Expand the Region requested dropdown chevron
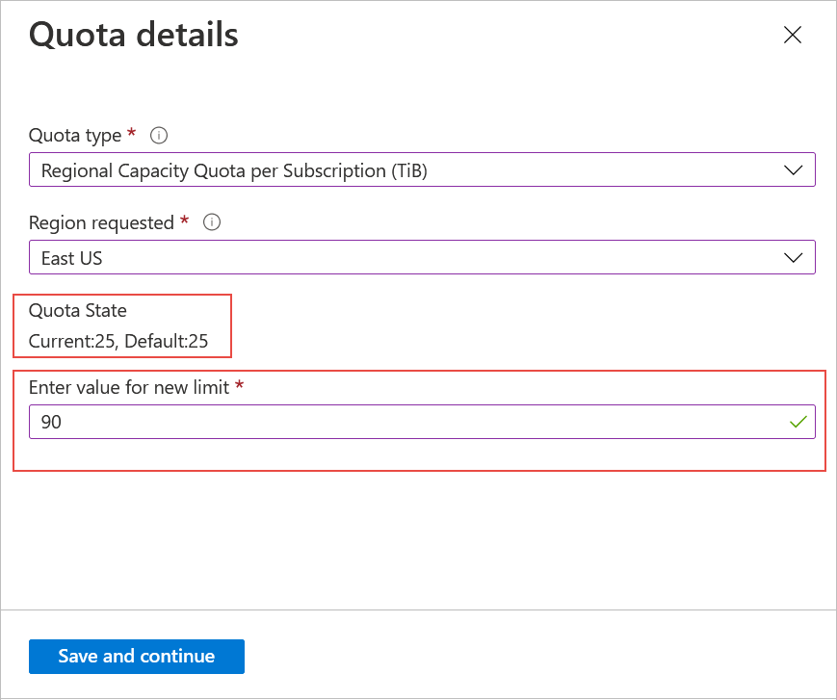The height and width of the screenshot is (700, 837). (x=794, y=257)
